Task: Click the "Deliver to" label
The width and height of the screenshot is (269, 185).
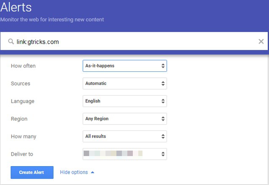Action: point(22,154)
